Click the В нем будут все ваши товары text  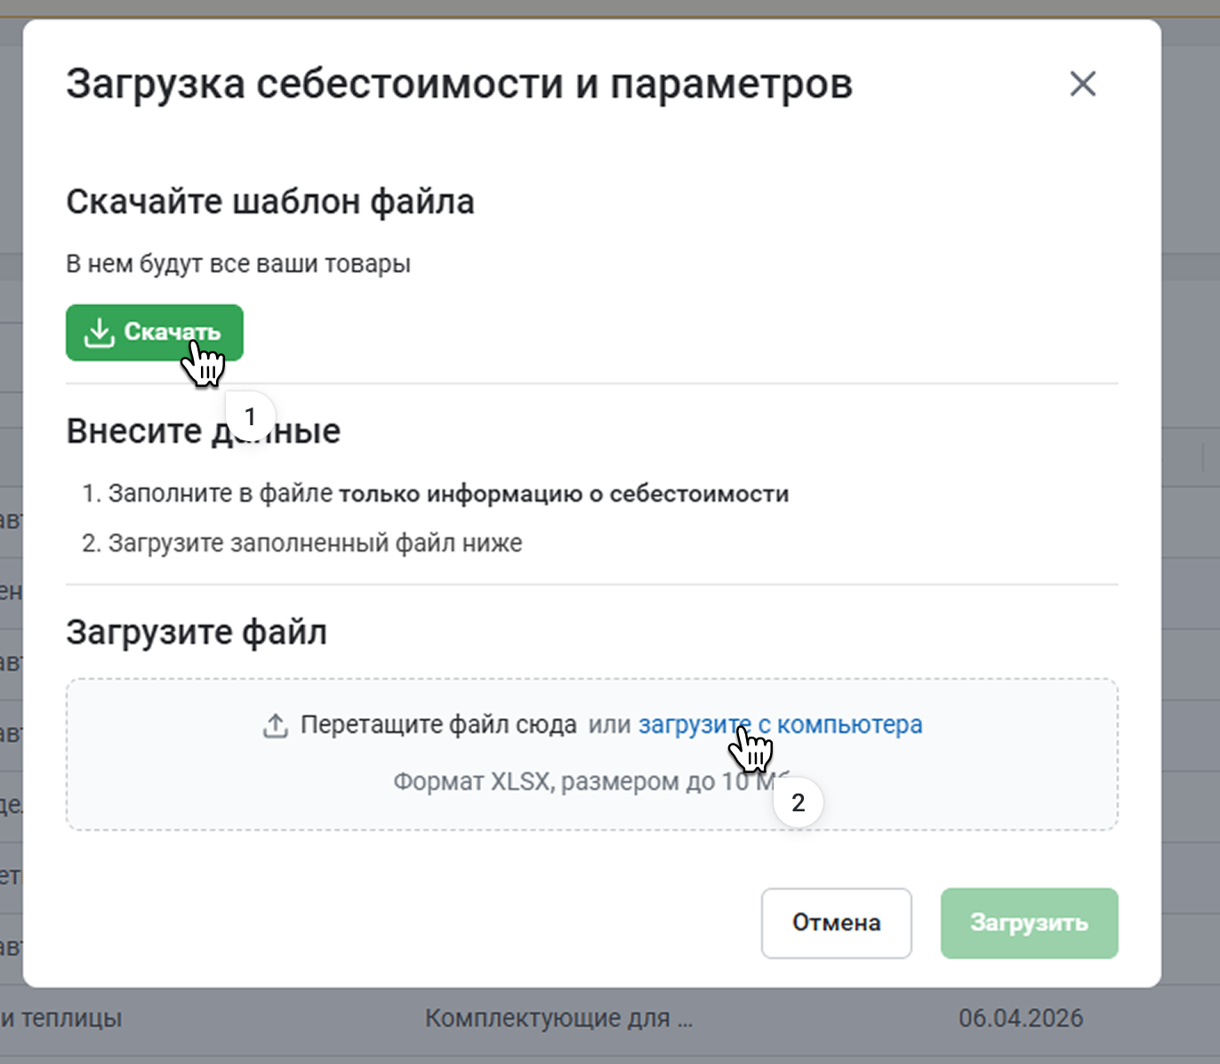(x=238, y=264)
